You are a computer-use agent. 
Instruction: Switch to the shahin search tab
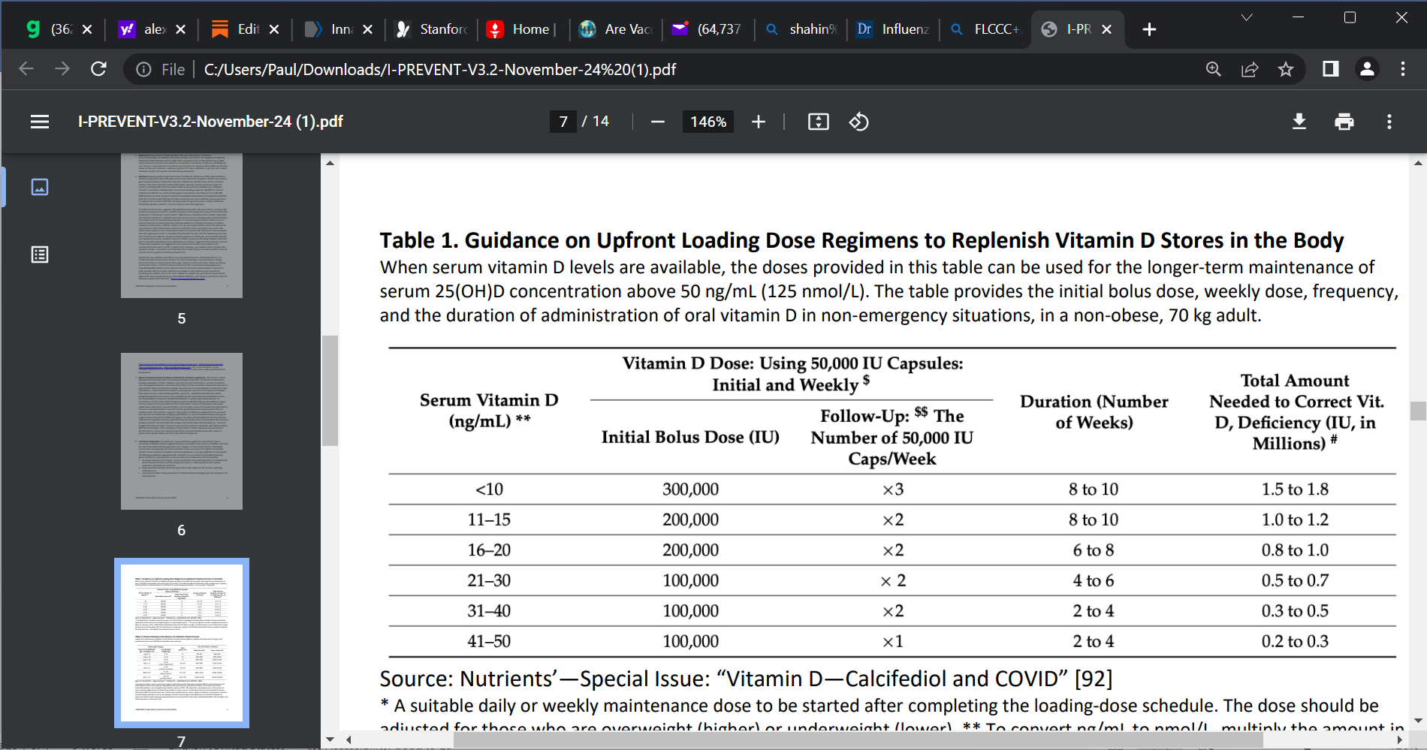coord(801,29)
